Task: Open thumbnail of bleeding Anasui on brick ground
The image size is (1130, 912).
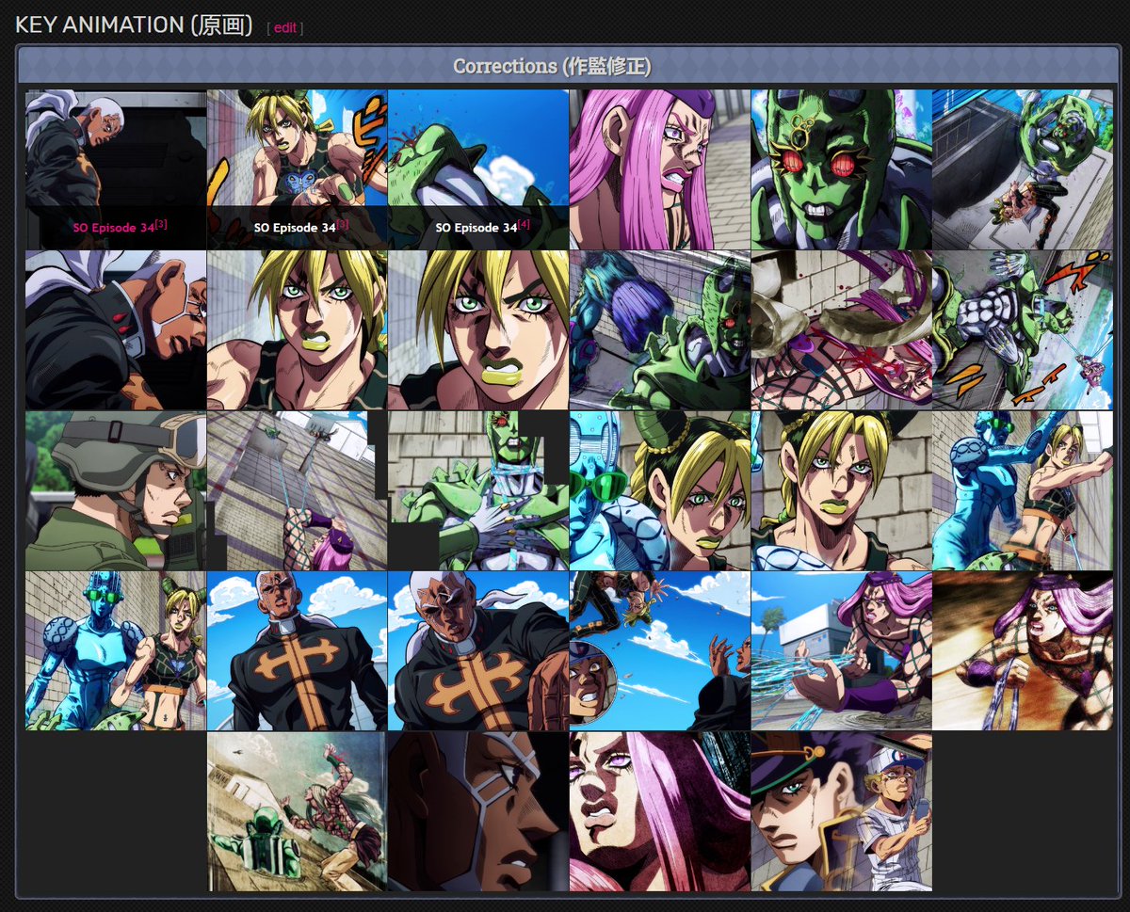Action: point(842,330)
